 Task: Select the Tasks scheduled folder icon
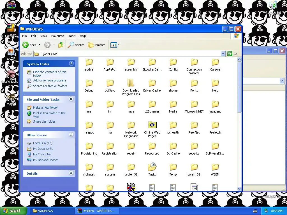tap(152, 167)
